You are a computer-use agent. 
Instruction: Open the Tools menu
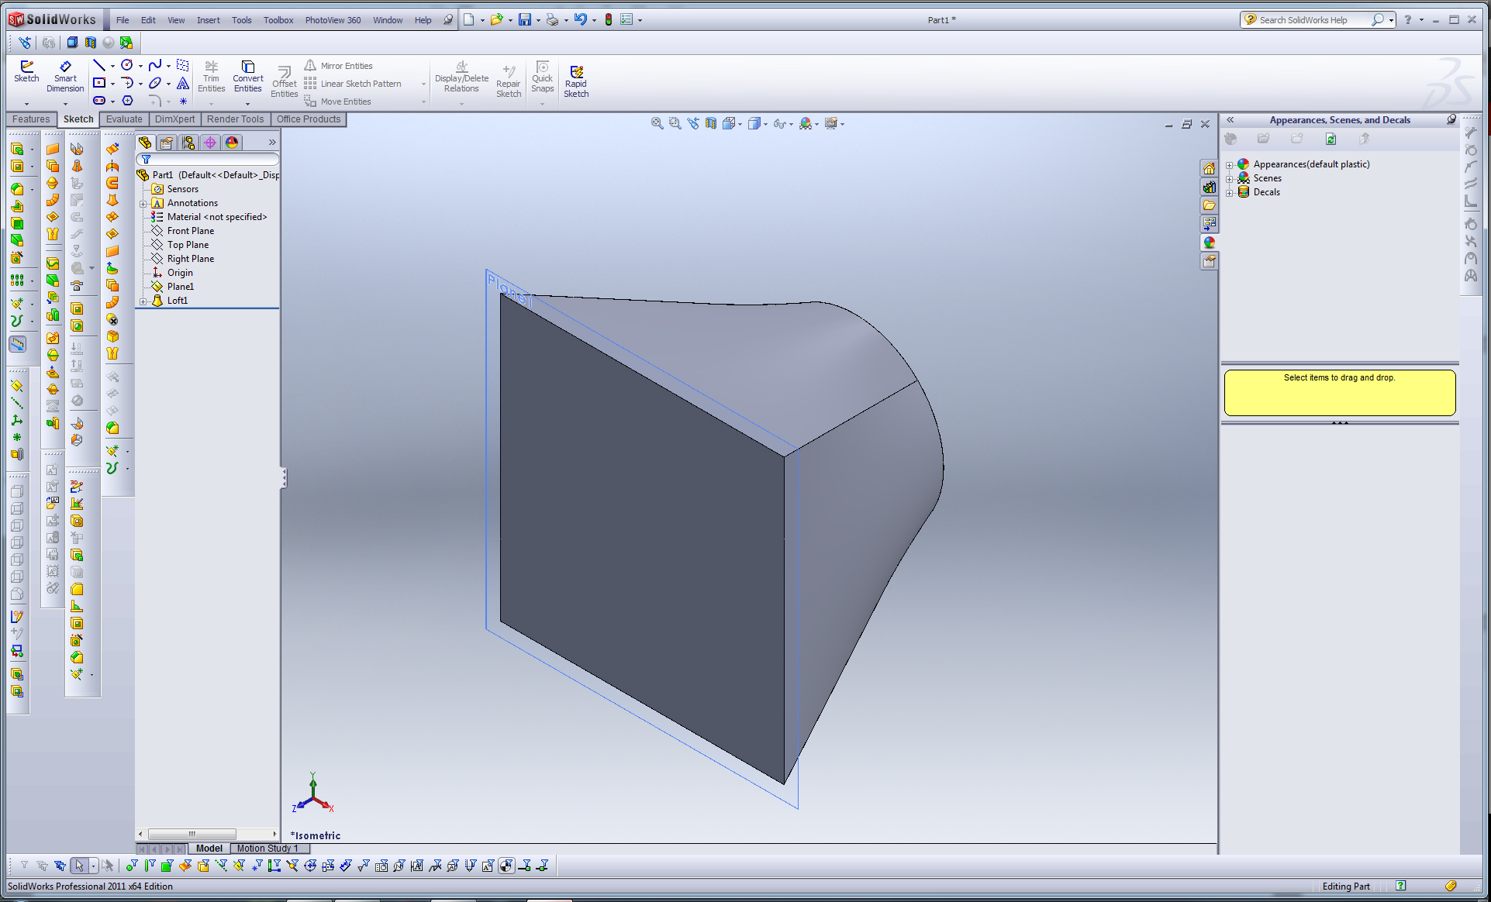click(x=241, y=20)
